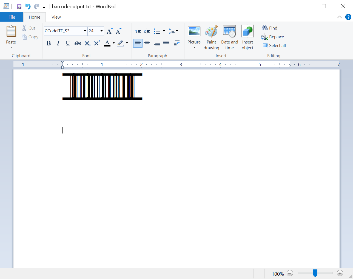Zoom in with the plus button
353x279 pixels.
point(340,273)
